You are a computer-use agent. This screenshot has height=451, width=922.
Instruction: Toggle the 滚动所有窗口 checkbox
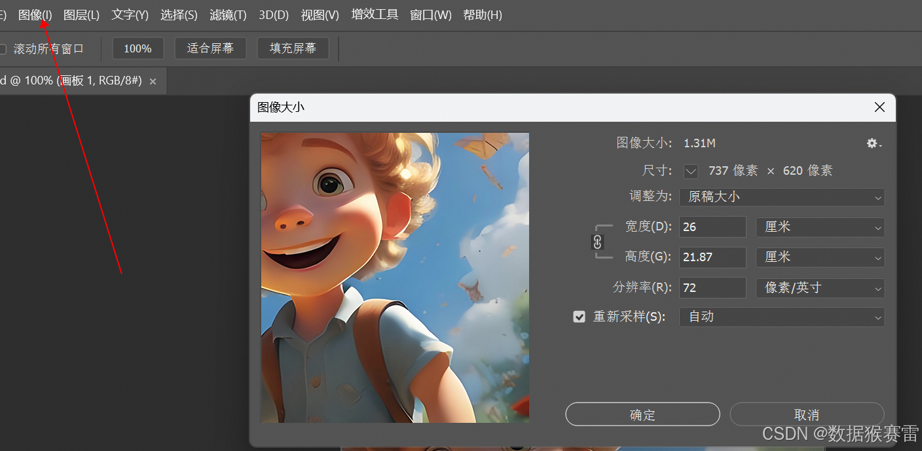click(3, 48)
